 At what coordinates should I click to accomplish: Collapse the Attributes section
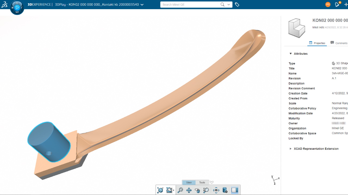291,53
